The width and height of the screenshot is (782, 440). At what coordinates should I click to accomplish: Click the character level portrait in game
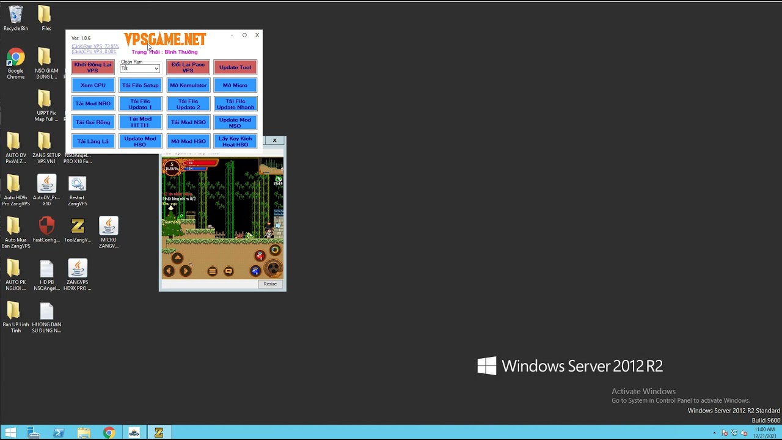point(172,167)
